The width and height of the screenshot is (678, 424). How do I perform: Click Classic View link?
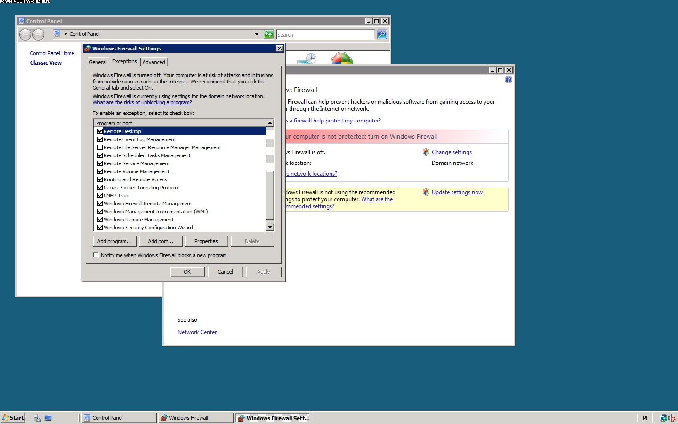point(46,63)
